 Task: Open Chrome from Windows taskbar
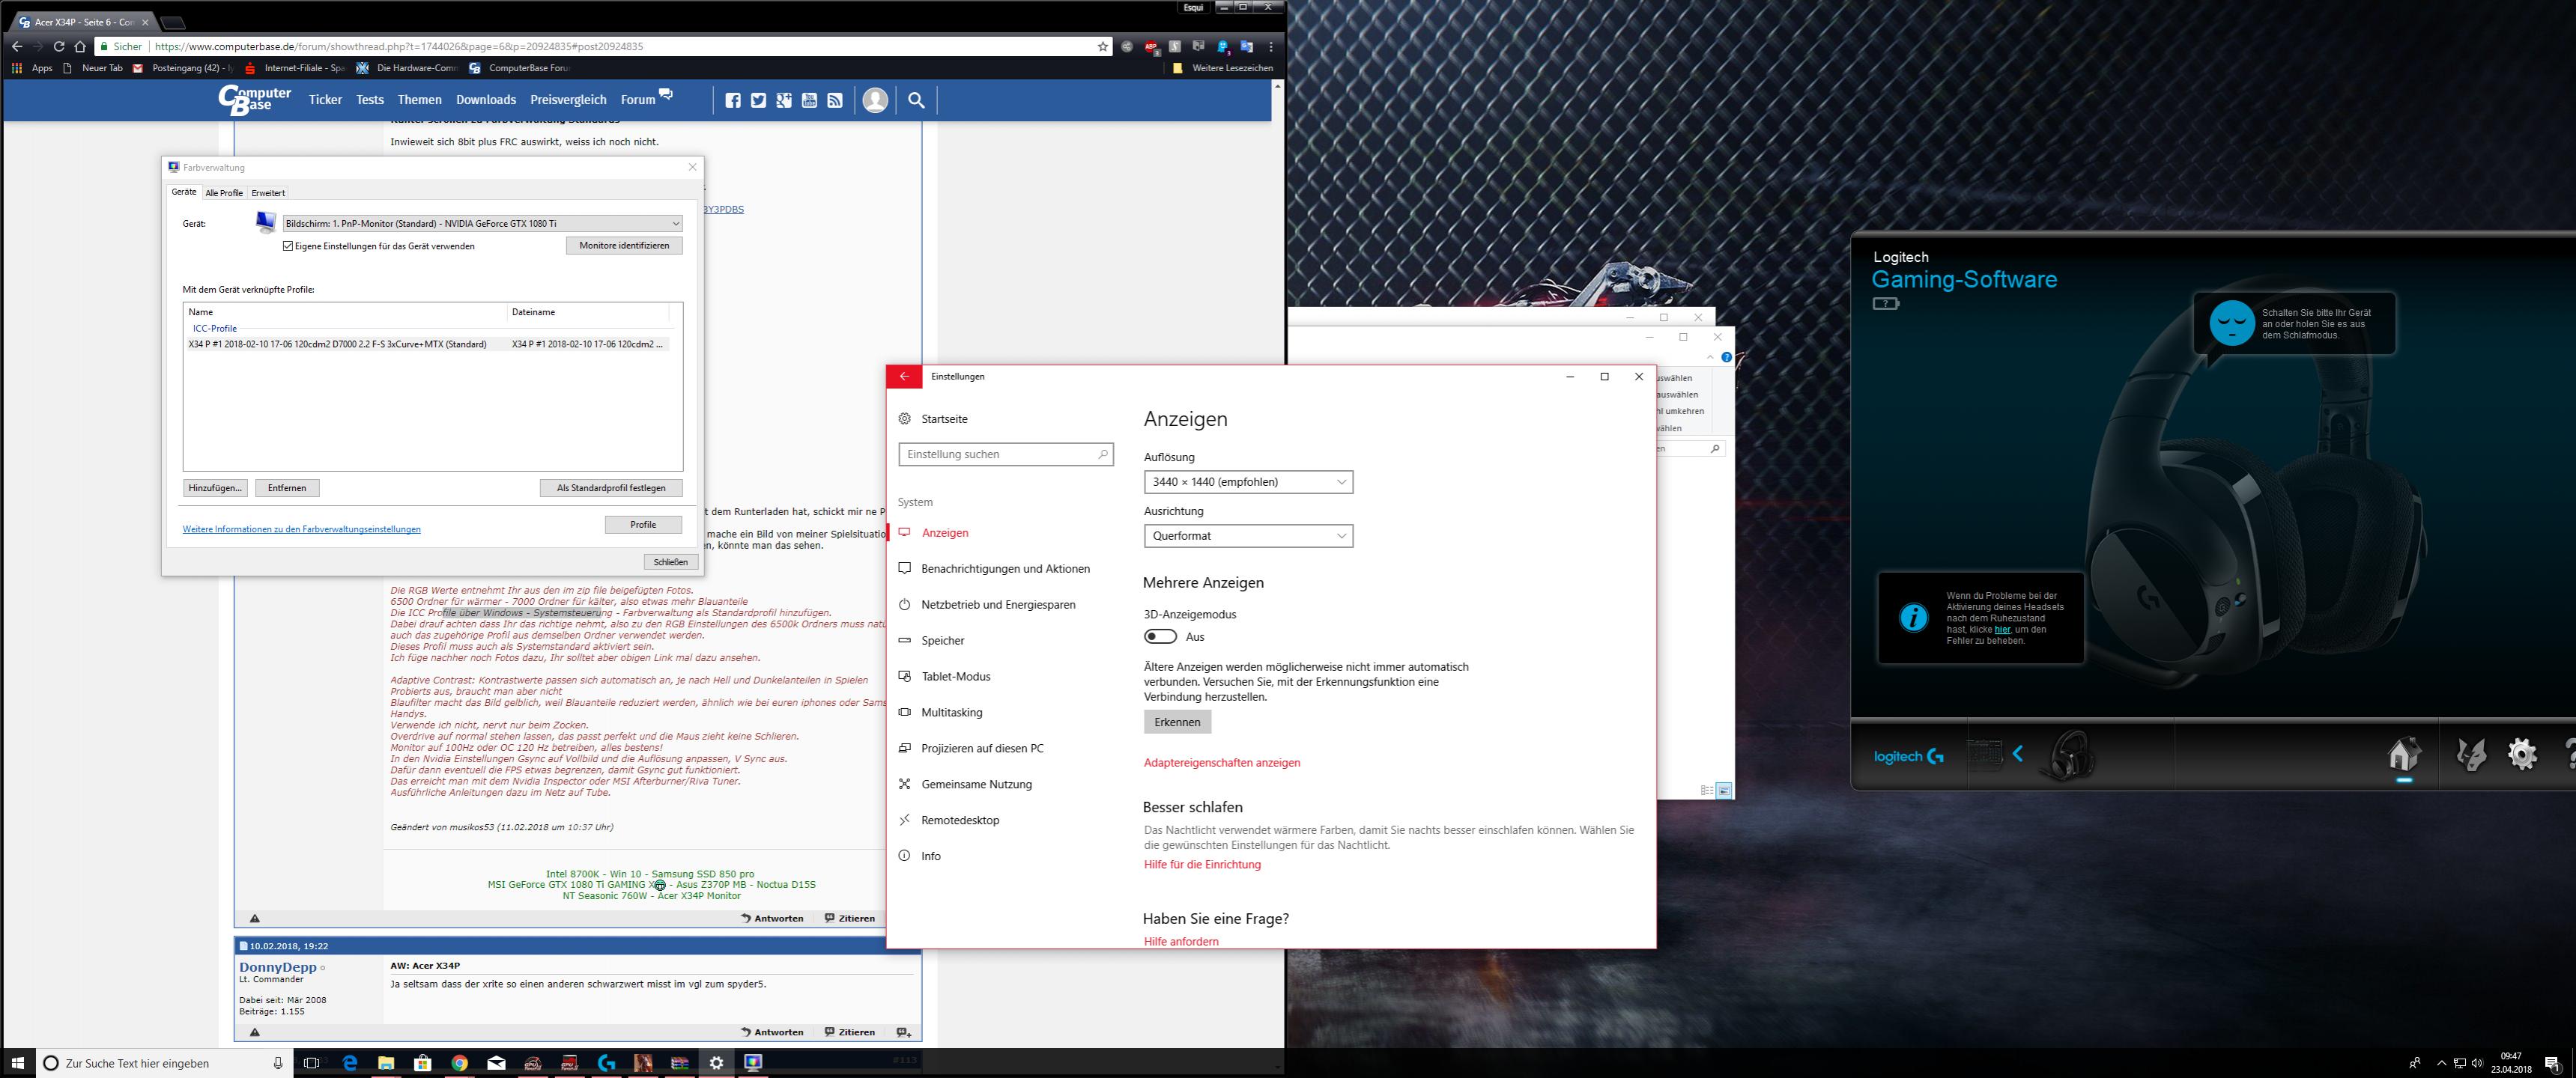tap(459, 1063)
